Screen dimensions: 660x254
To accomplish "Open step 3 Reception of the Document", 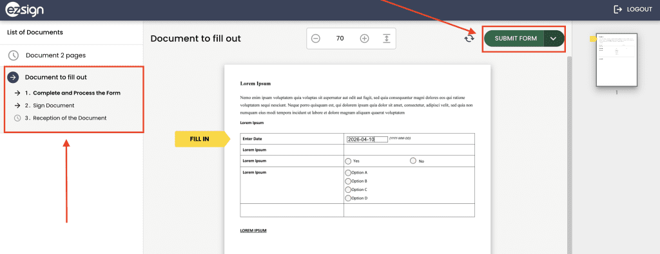I will (60, 118).
